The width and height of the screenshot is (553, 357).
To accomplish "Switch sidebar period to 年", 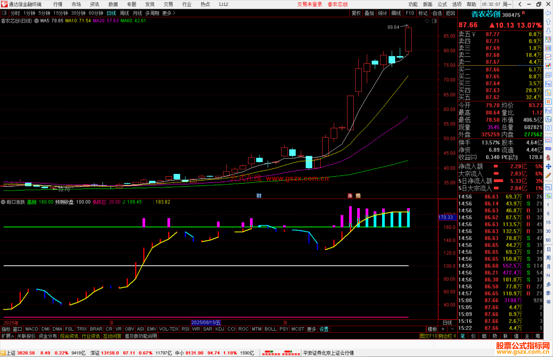I will pos(548,302).
